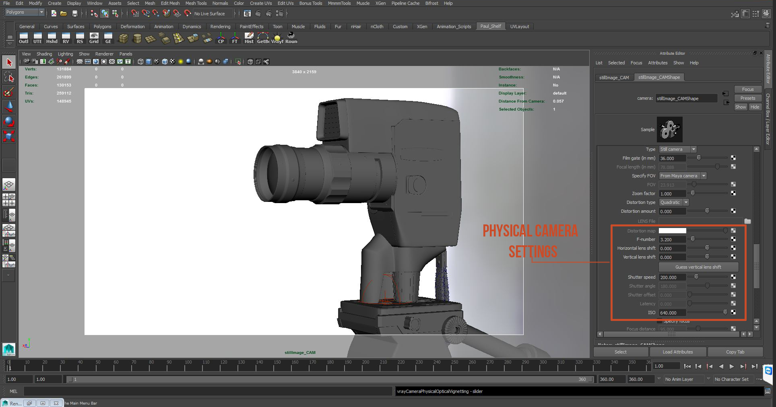Open the Outl shelf icon
Screen dimensions: 776x407
pos(24,38)
